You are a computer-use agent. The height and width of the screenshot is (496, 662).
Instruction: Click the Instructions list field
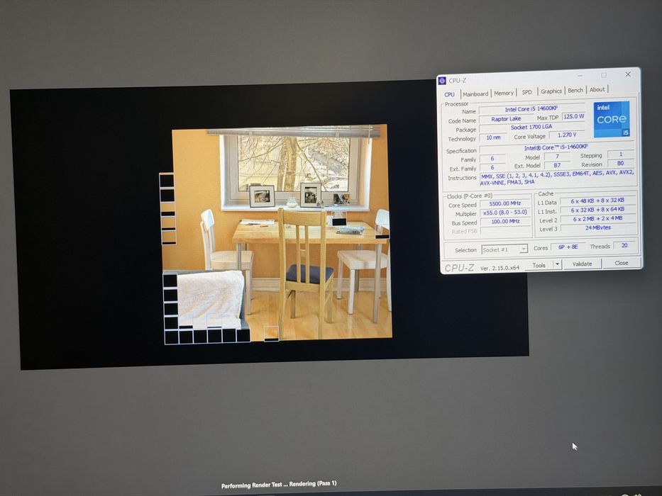coord(557,178)
